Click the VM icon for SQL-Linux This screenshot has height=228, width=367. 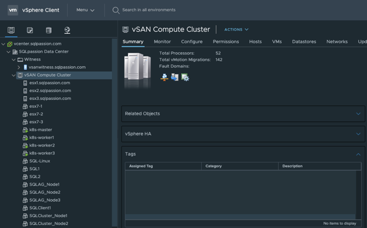click(25, 161)
